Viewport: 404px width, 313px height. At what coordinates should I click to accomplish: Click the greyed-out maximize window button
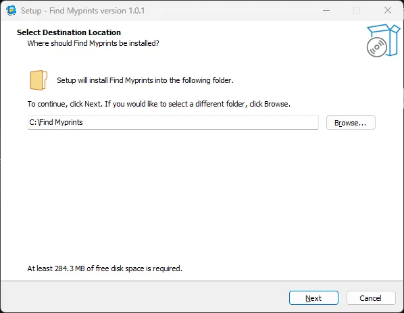[357, 11]
